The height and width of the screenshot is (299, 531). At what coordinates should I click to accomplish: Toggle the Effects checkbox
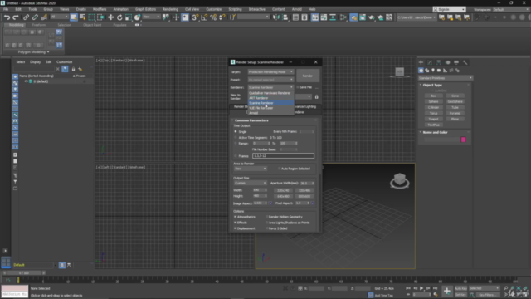point(236,223)
